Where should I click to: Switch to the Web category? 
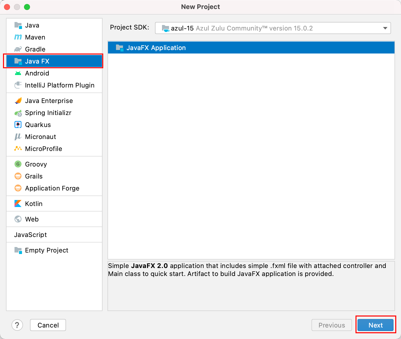32,219
